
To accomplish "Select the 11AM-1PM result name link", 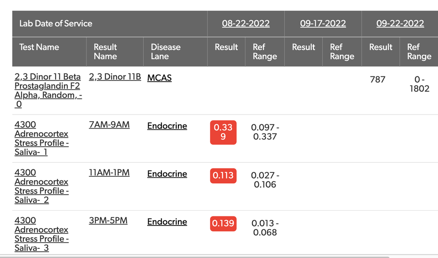I will (109, 173).
